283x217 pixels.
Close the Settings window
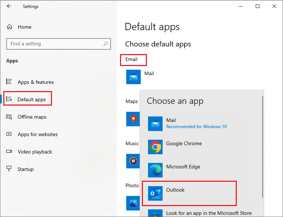pyautogui.click(x=274, y=6)
